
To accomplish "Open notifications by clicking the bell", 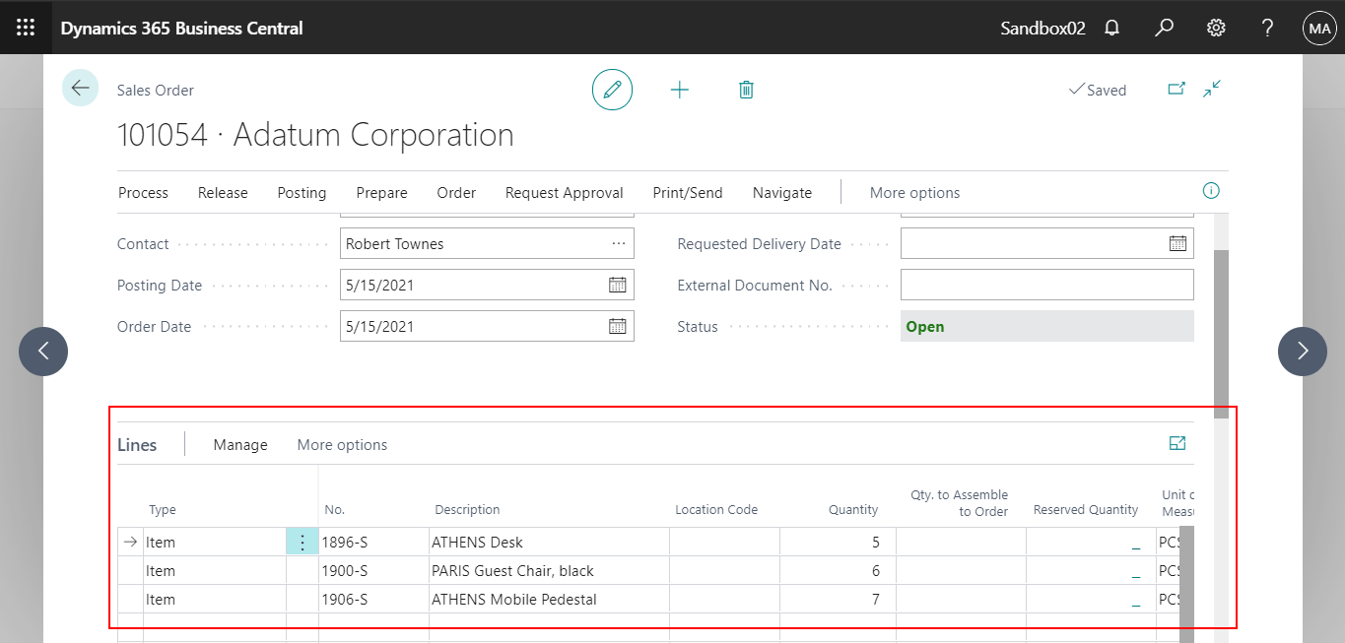I will pyautogui.click(x=1111, y=28).
